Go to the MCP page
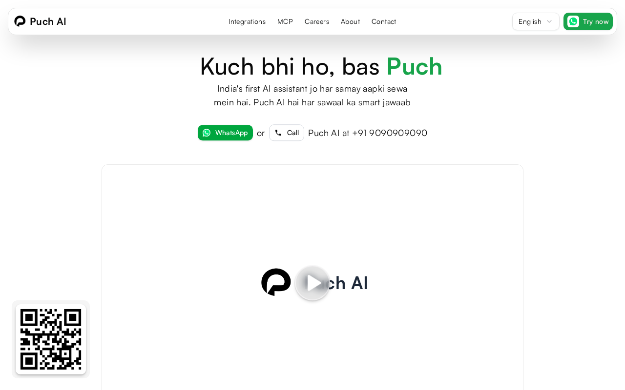This screenshot has height=390, width=625. (x=285, y=21)
